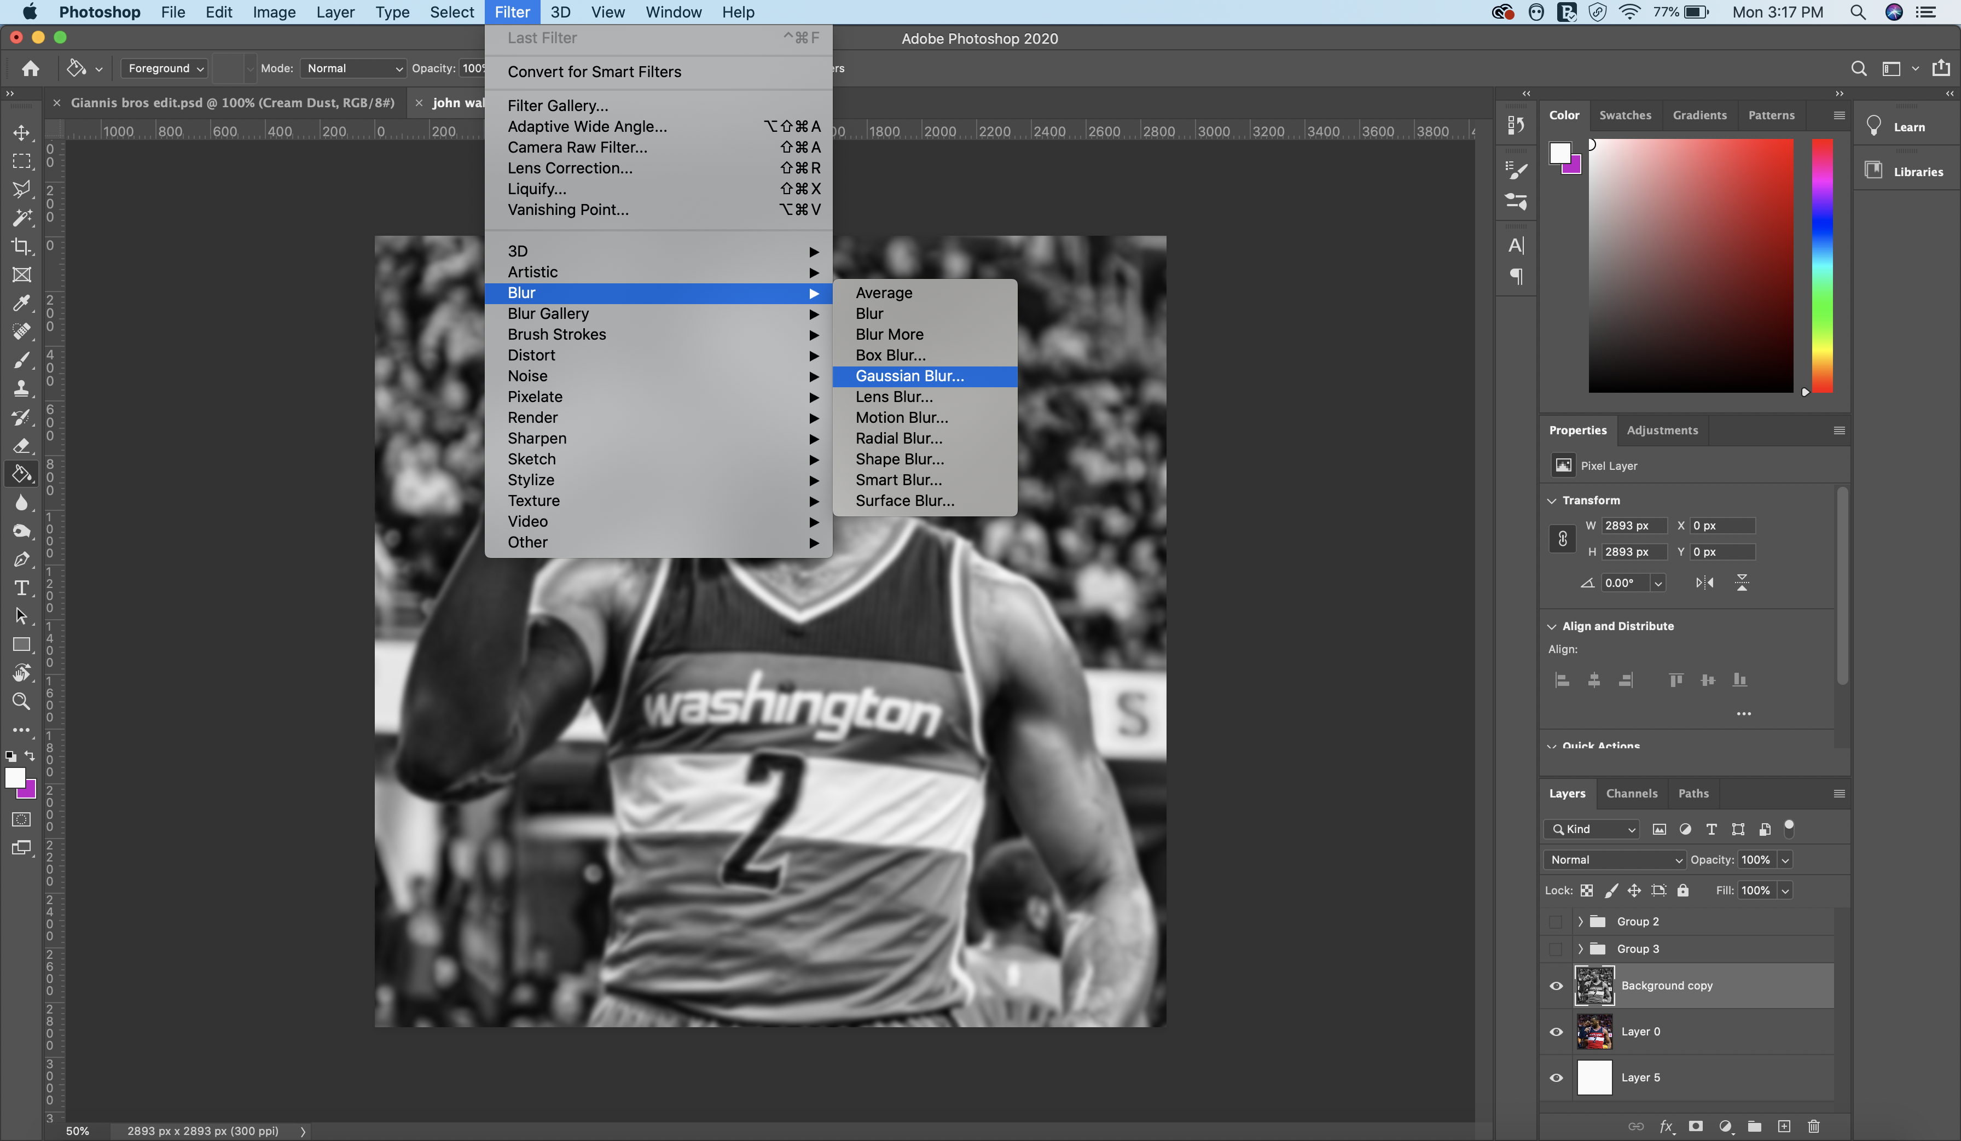The width and height of the screenshot is (1961, 1141).
Task: Switch to the Channels tab
Action: 1631,793
